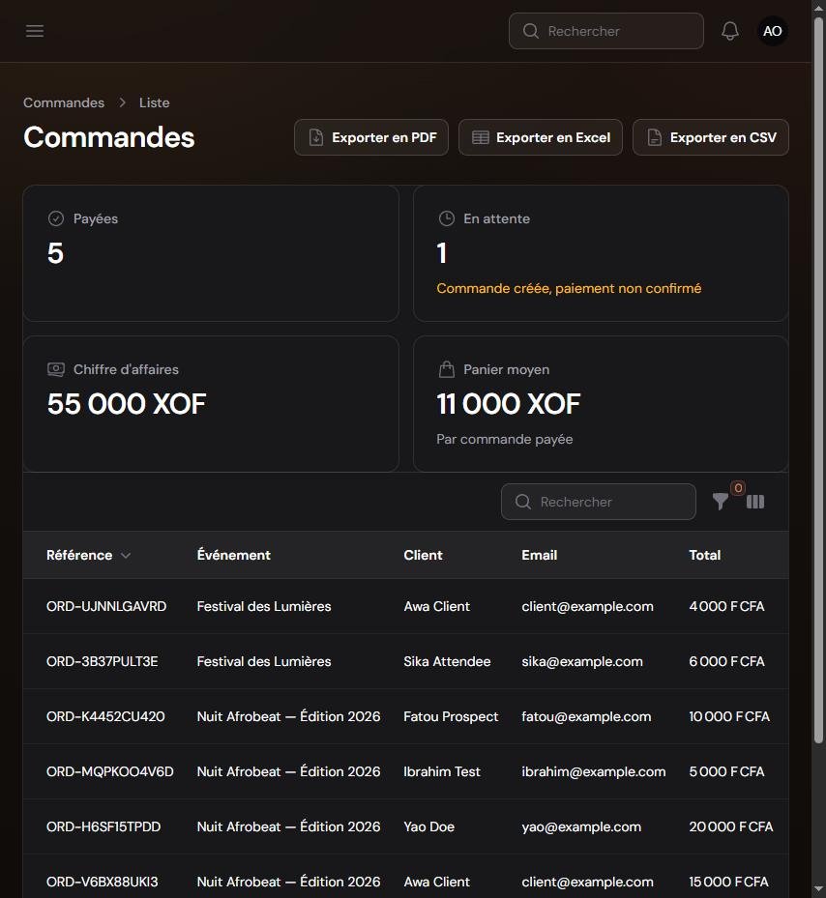Click the Panier moyen shopping bag icon

coord(446,369)
